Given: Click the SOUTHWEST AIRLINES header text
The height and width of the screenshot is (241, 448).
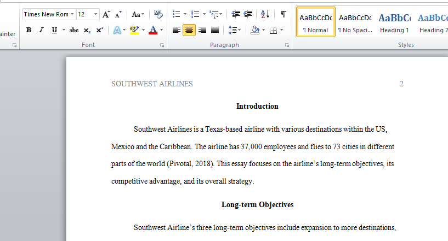Looking at the screenshot, I should pyautogui.click(x=152, y=84).
